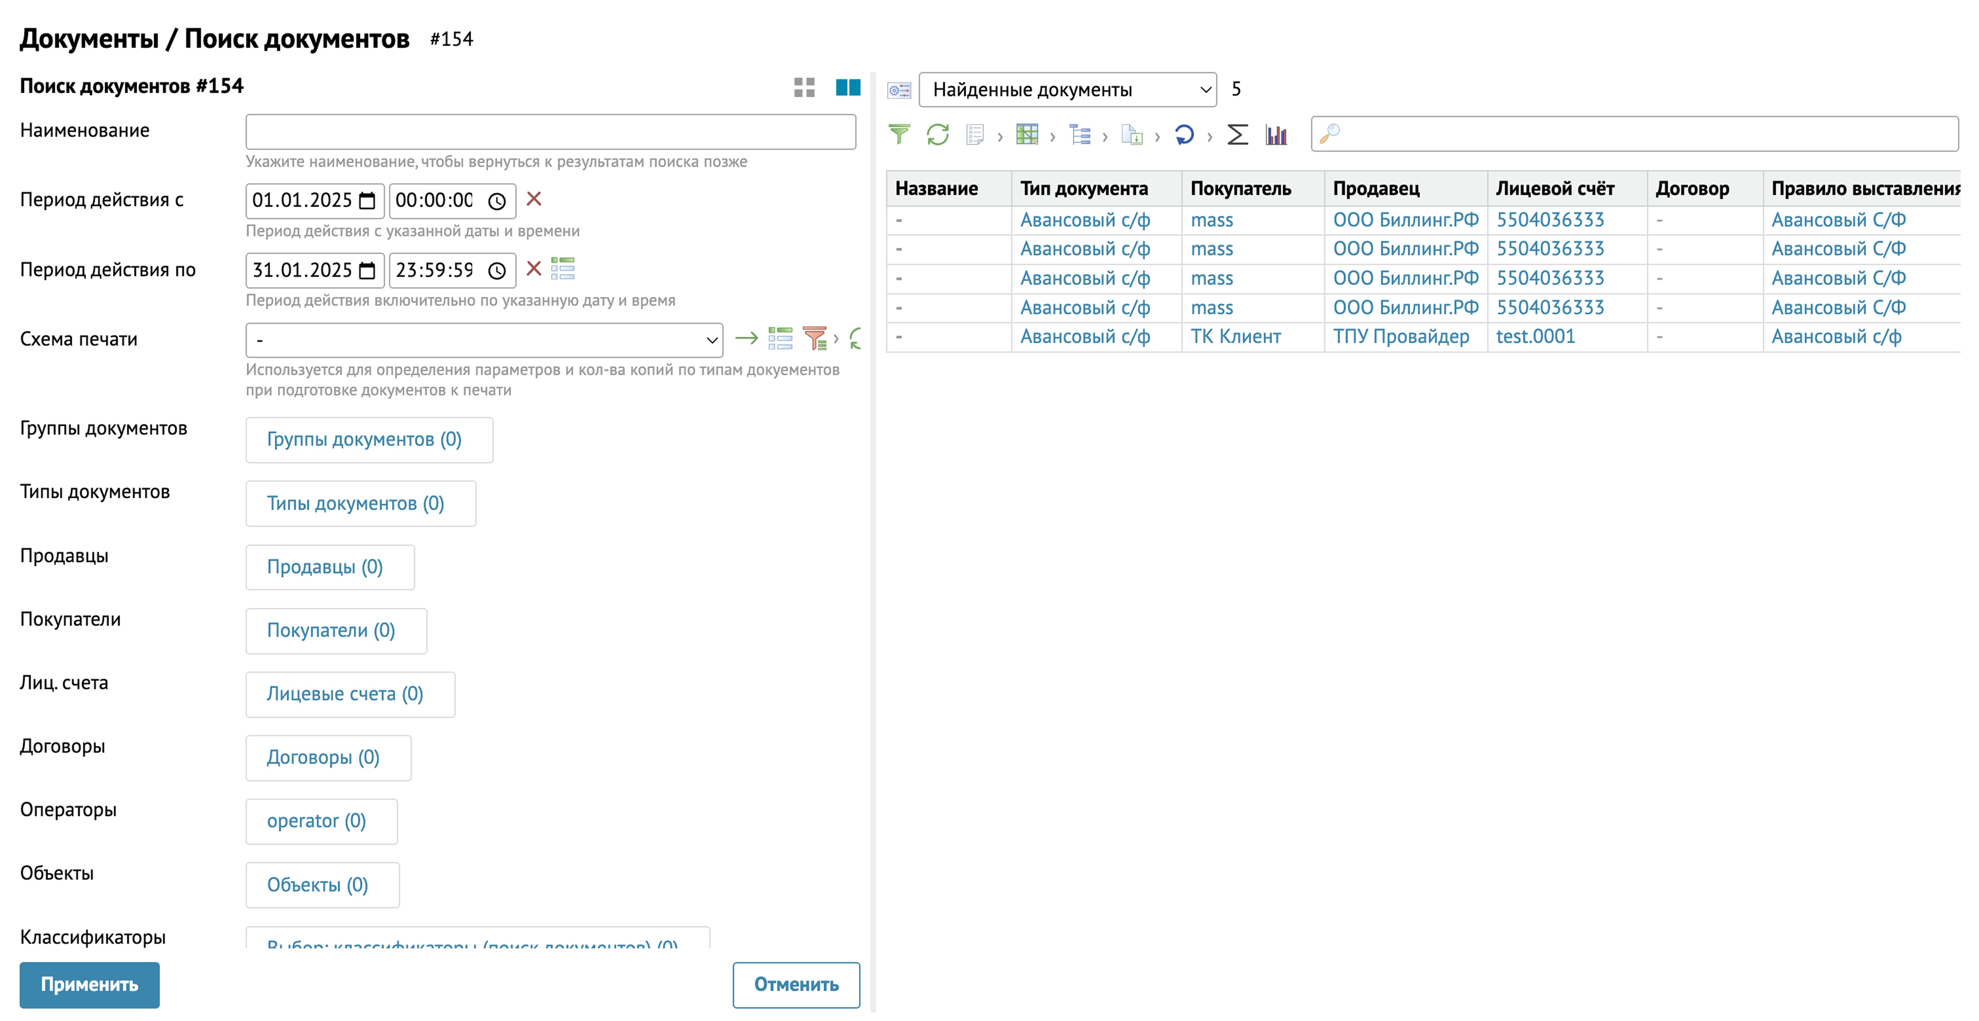Select the two-column split layout icon
Image resolution: width=1979 pixels, height=1021 pixels.
[847, 87]
